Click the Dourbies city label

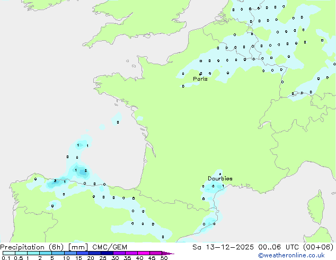(x=219, y=178)
